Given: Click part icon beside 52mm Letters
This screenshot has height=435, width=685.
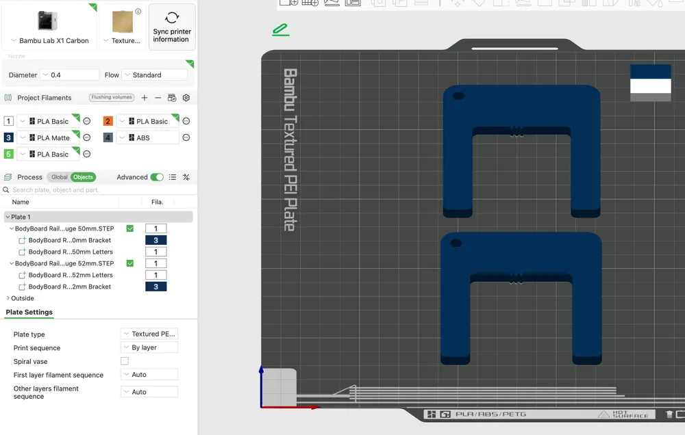Looking at the screenshot, I should click(23, 276).
